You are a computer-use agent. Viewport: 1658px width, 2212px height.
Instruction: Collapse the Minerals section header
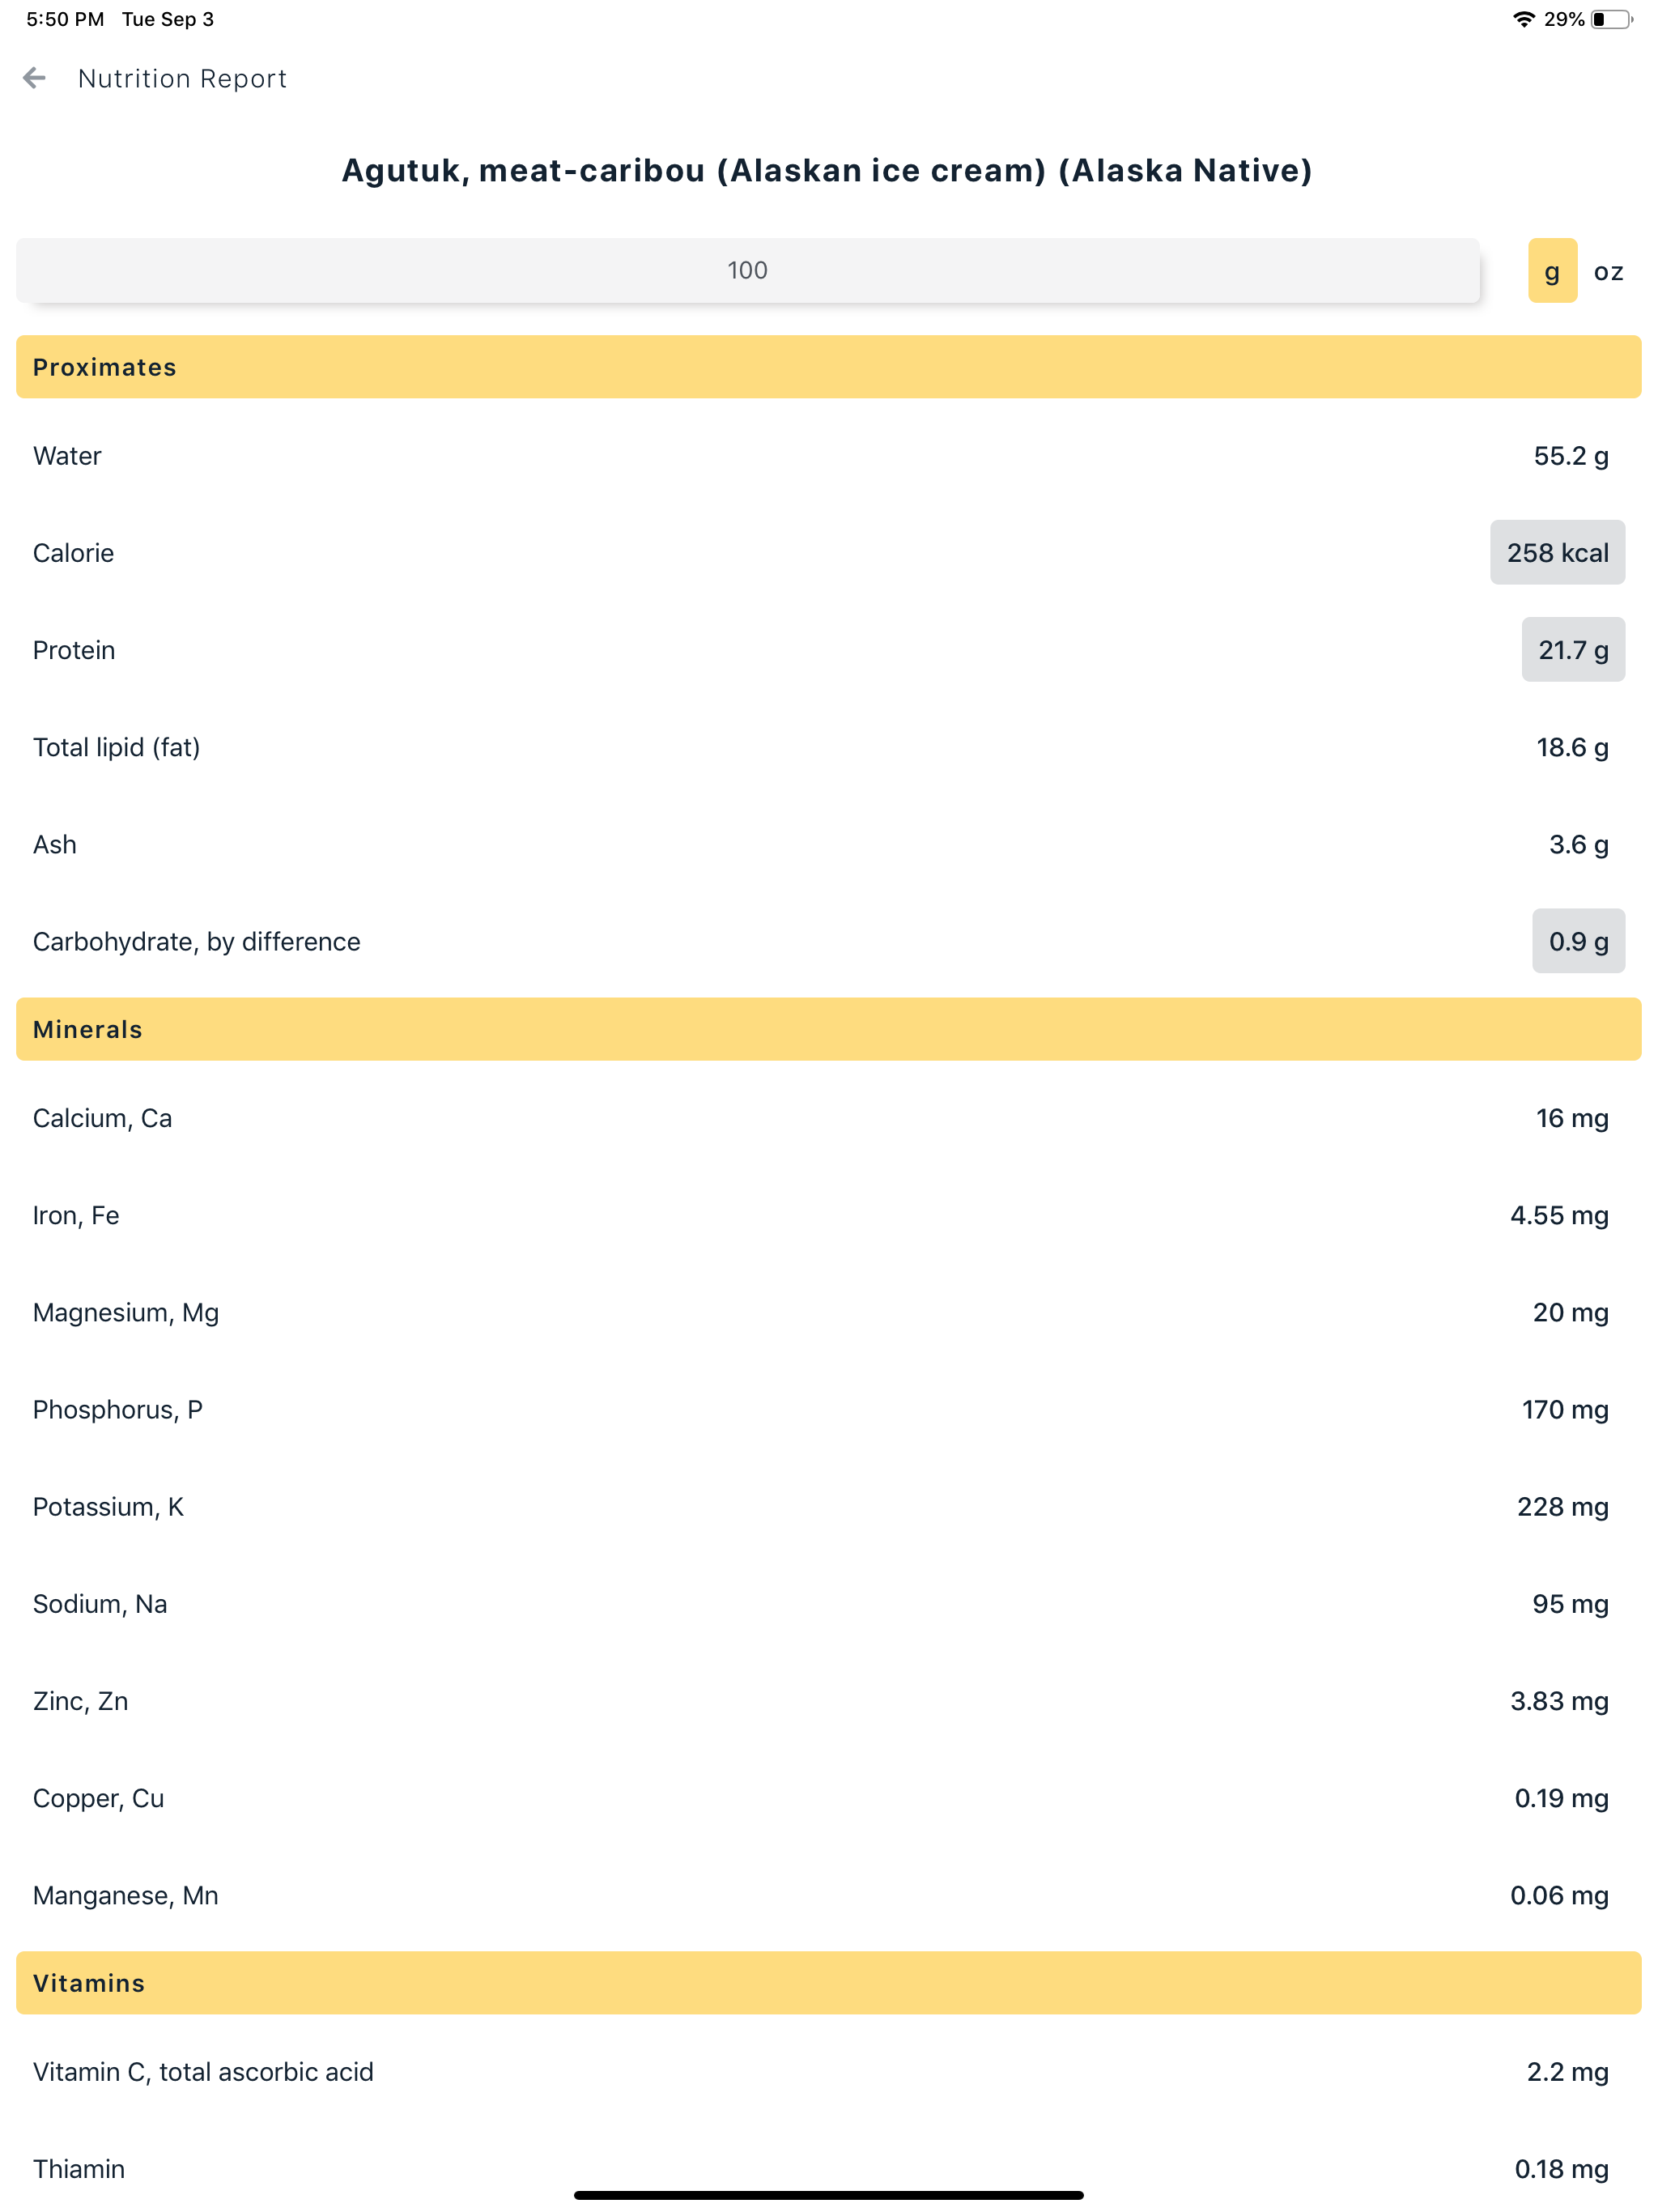pyautogui.click(x=828, y=1029)
